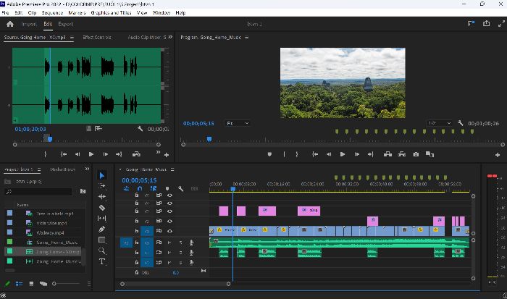The height and width of the screenshot is (299, 507).
Task: Export frame with camera icon
Action: (x=416, y=154)
